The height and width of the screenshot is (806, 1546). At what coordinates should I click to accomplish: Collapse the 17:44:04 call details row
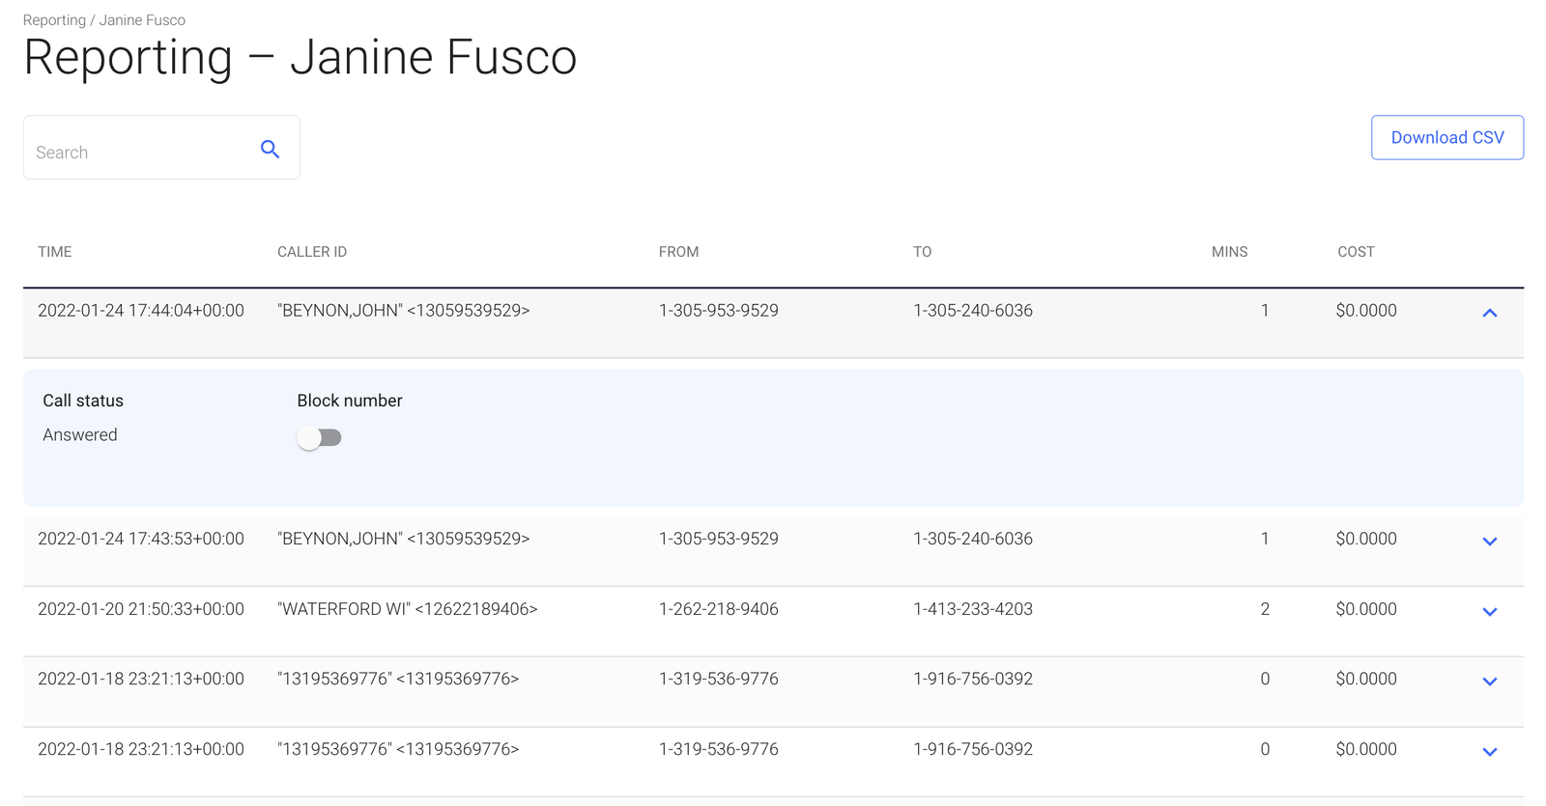(1489, 313)
